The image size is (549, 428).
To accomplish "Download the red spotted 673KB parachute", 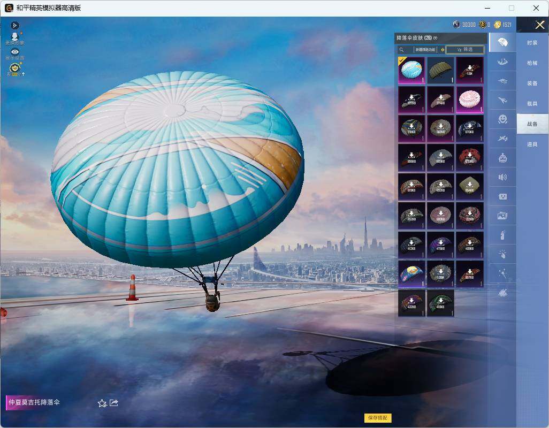I will pos(469,157).
